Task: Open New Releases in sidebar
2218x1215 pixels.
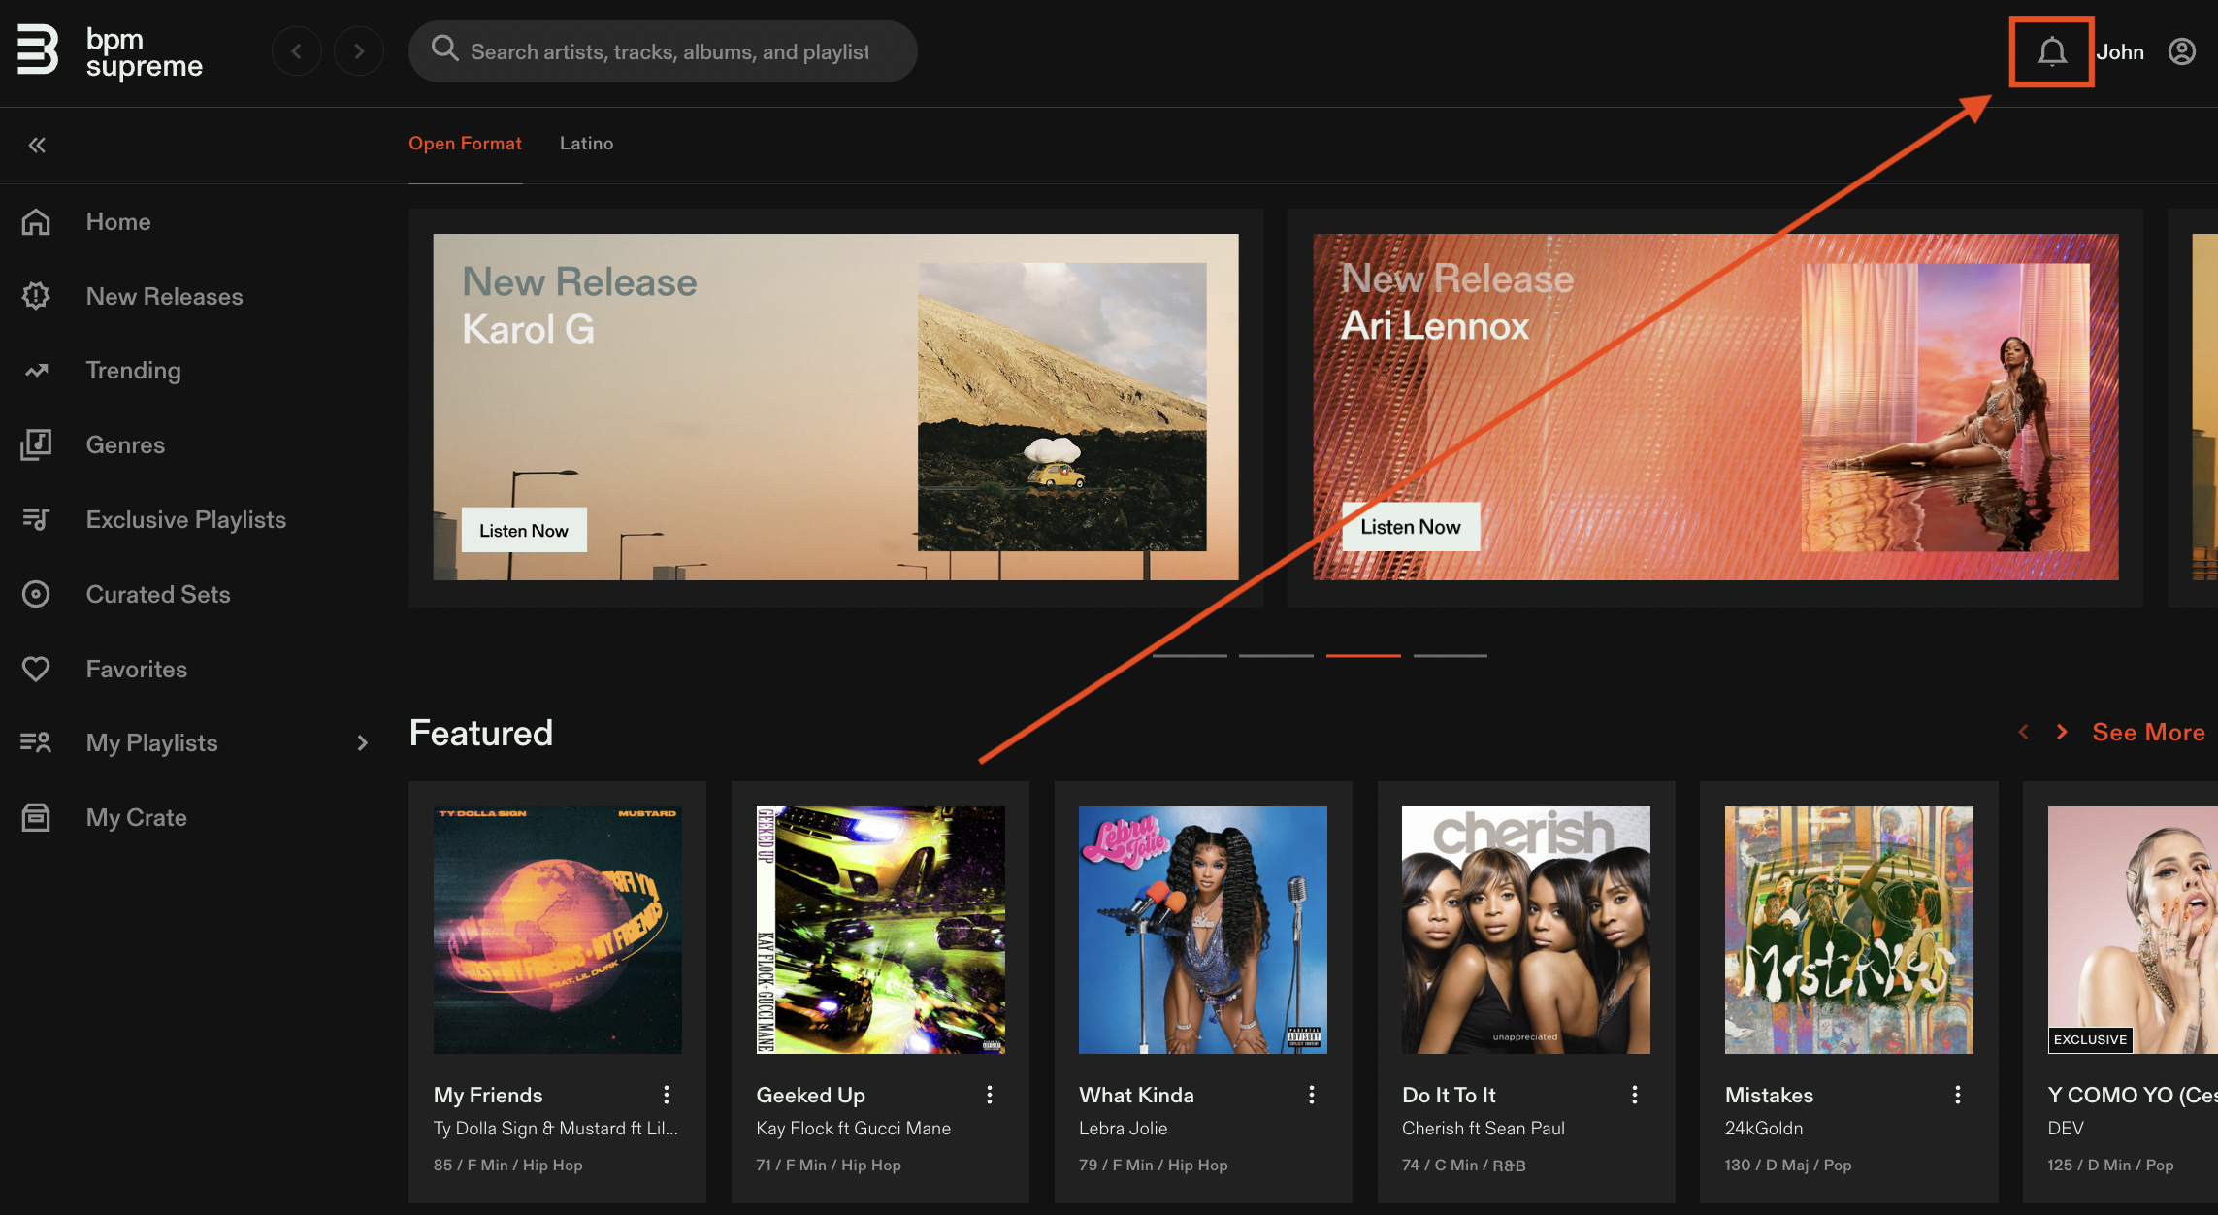Action: (x=165, y=296)
